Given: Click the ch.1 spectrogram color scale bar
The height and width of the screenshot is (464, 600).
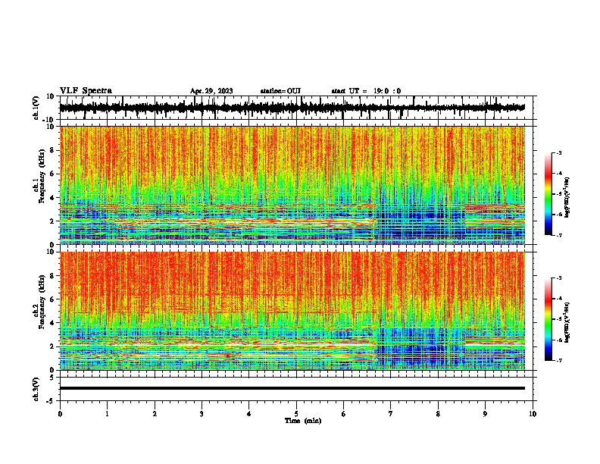Looking at the screenshot, I should [548, 194].
